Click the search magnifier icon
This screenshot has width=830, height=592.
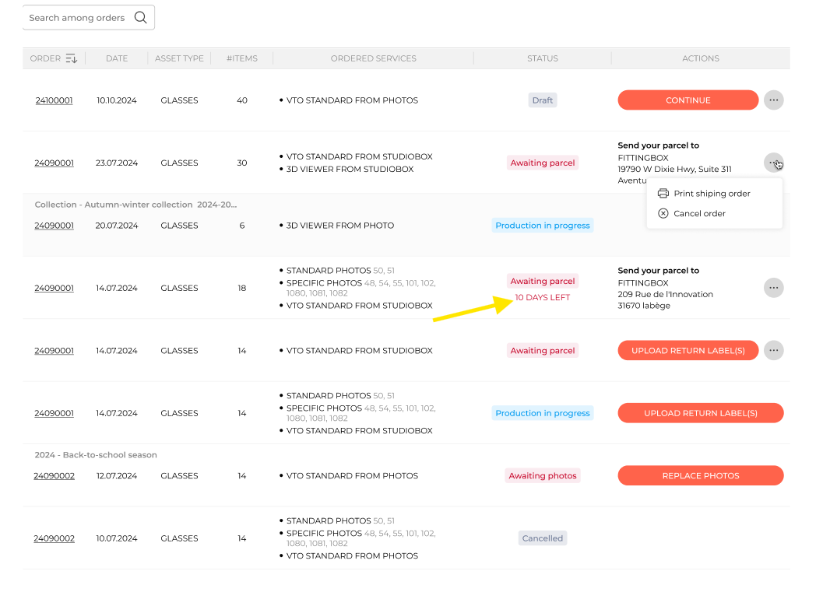pyautogui.click(x=140, y=17)
